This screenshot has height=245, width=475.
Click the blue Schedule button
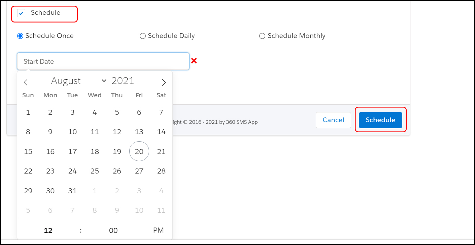click(x=380, y=120)
